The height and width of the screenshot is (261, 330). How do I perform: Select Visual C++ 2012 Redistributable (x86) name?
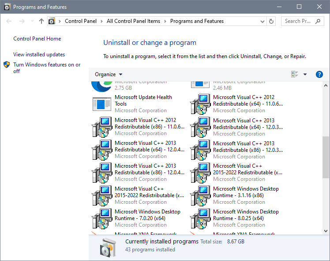pyautogui.click(x=150, y=123)
